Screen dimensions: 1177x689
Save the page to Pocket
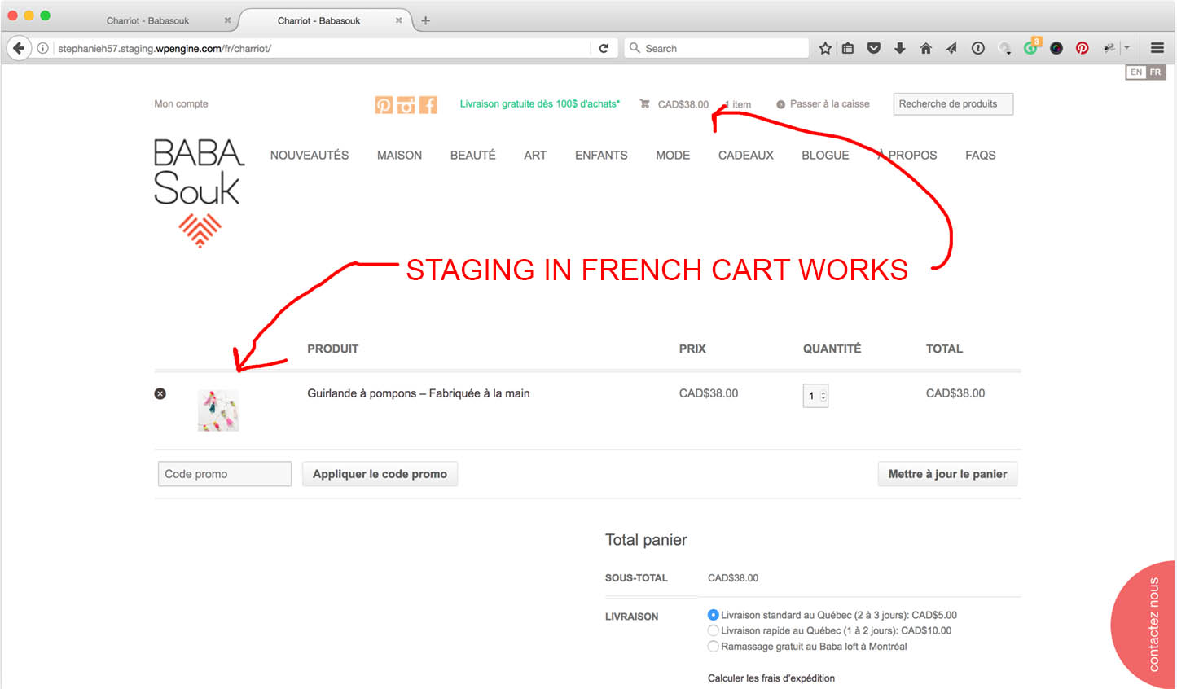coord(874,48)
